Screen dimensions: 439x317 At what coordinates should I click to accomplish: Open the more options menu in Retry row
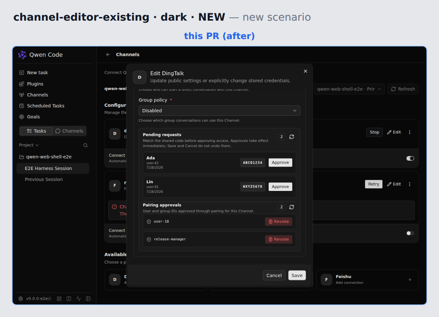409,184
